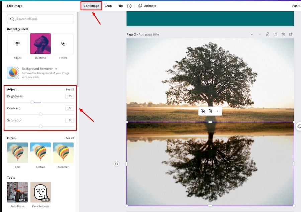301x212 pixels.
Task: Open the Edit image tab in toolbar
Action: [x=91, y=6]
